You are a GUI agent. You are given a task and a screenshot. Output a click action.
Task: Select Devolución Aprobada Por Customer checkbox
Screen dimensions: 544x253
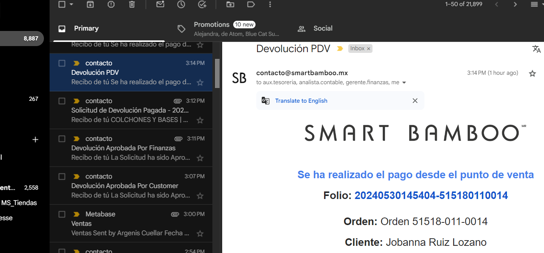coord(62,176)
